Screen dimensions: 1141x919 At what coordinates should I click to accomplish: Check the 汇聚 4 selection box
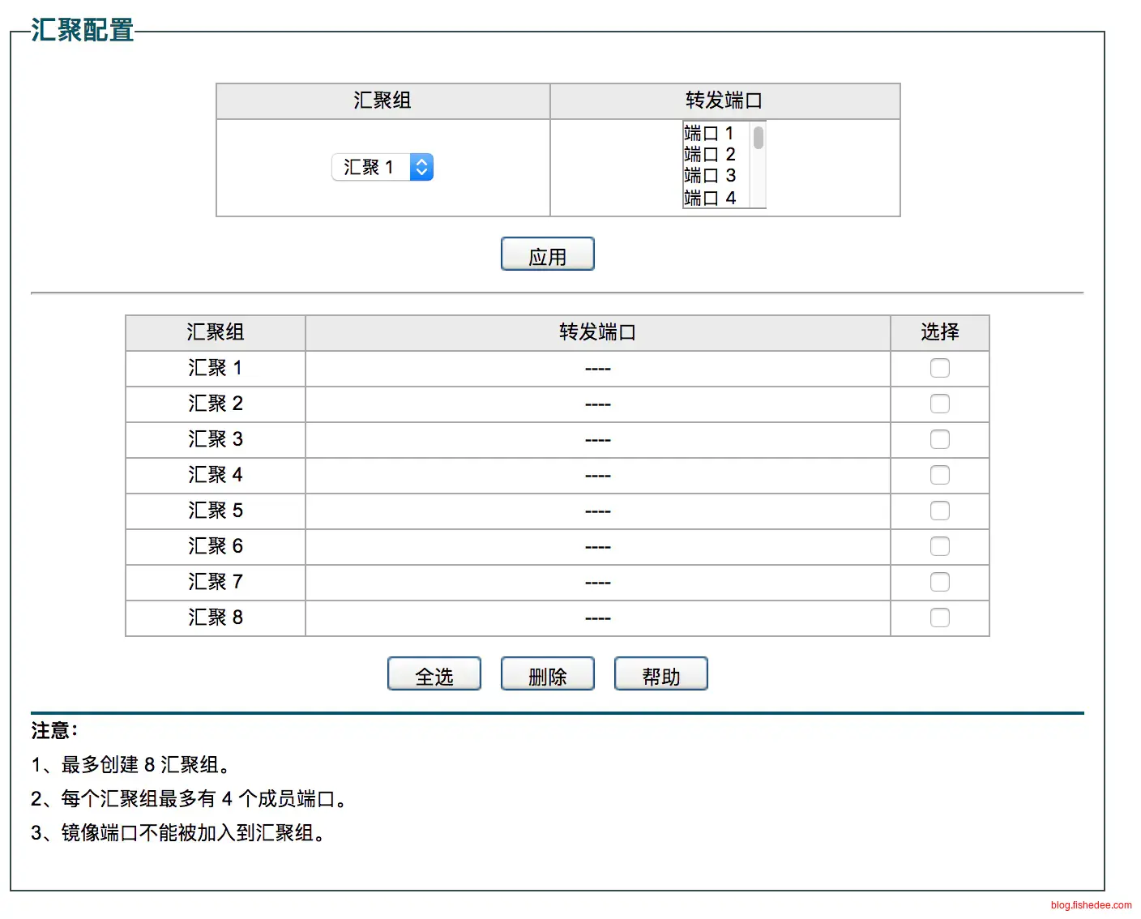(939, 475)
